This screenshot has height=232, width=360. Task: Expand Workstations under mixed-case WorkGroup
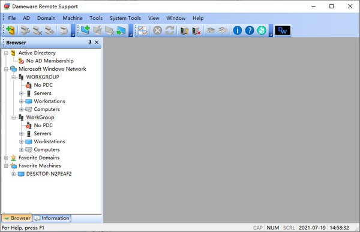[21, 142]
